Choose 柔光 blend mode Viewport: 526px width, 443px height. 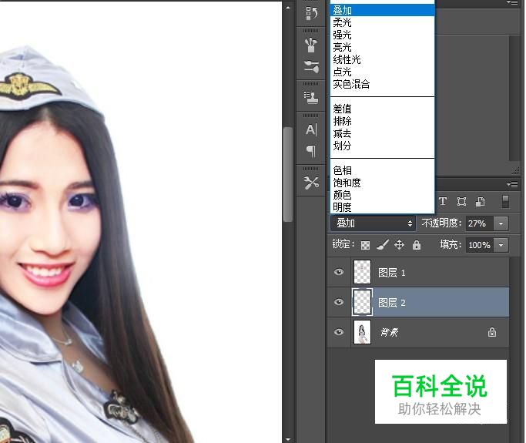(x=383, y=23)
